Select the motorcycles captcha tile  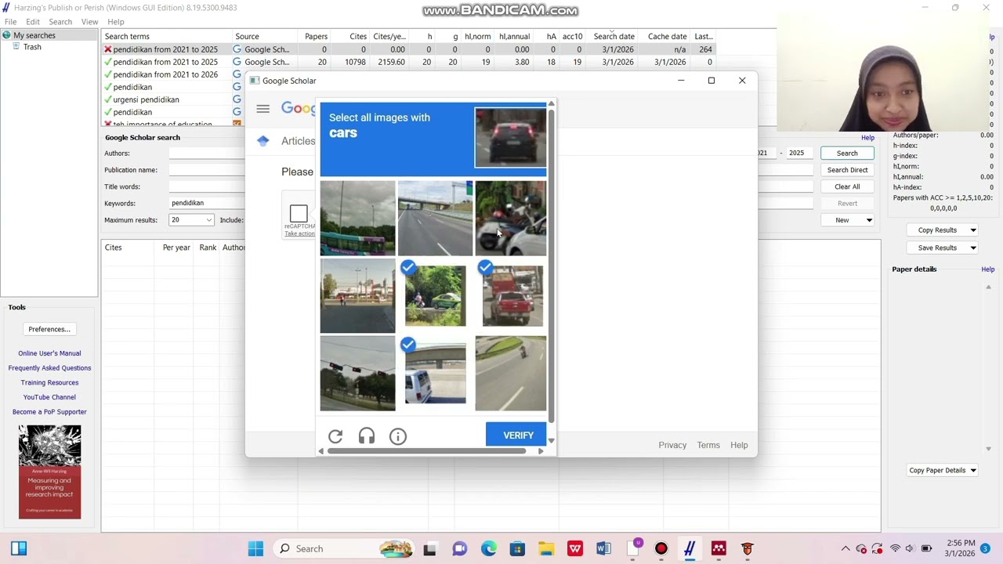pos(511,219)
